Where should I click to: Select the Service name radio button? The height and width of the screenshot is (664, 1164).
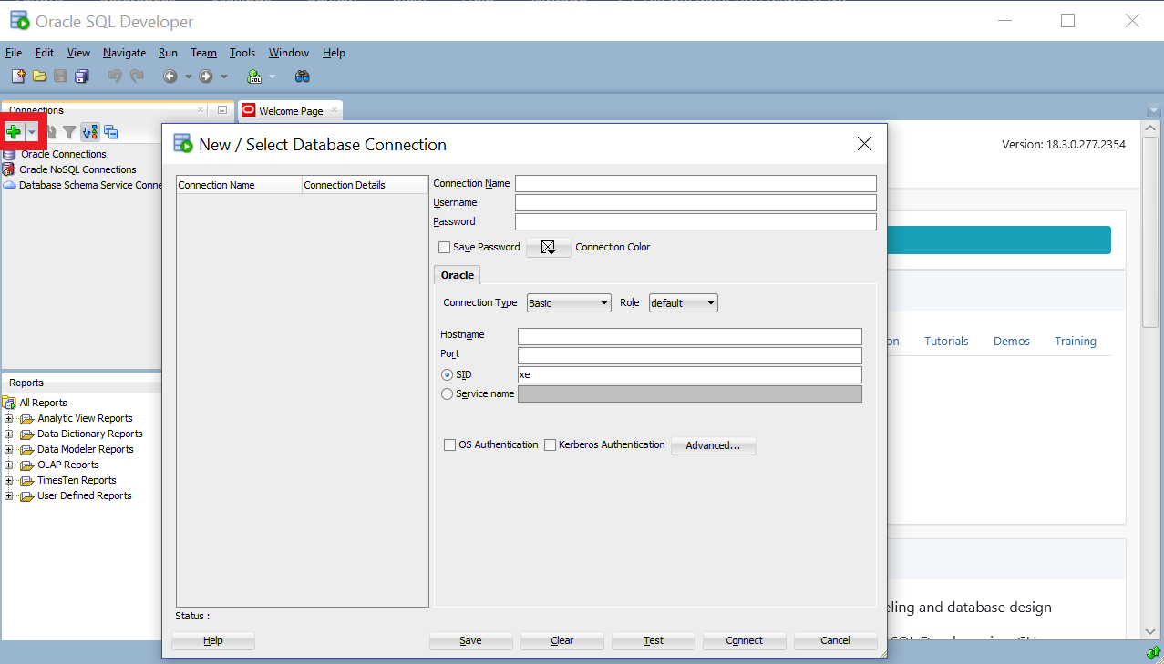tap(447, 394)
